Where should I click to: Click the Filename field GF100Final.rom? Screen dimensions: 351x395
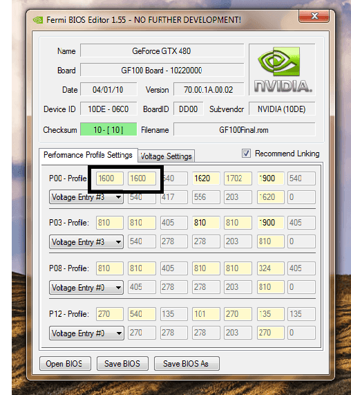point(245,130)
